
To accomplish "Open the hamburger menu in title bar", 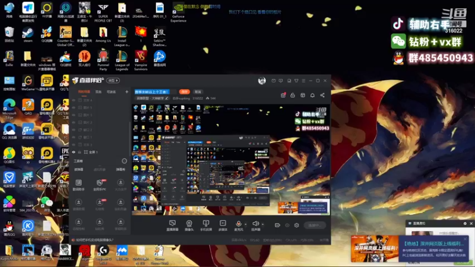I will tap(303, 81).
